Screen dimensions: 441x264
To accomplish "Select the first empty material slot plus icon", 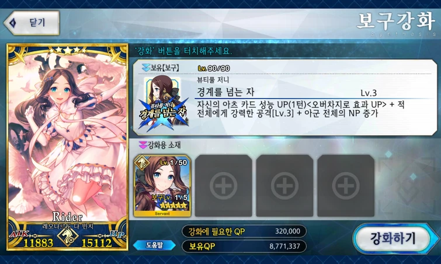I will coord(223,185).
